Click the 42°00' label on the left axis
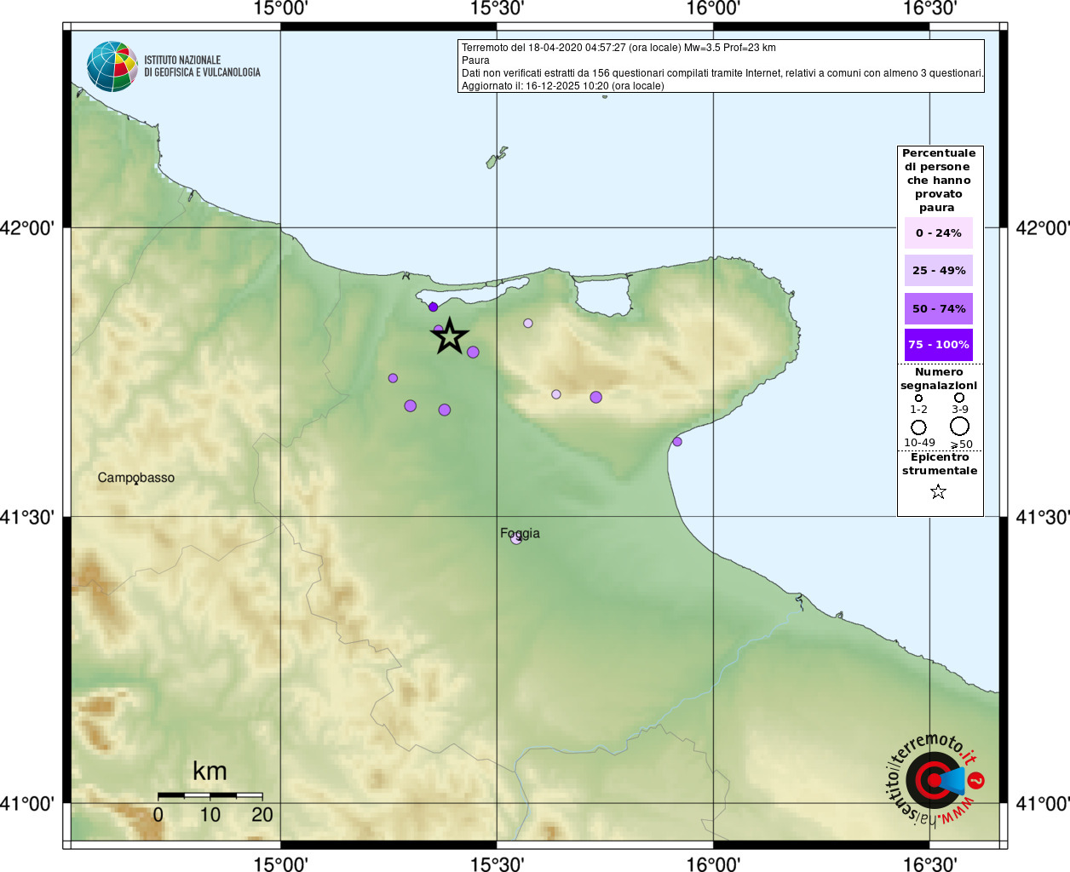This screenshot has height=872, width=1070. [27, 228]
